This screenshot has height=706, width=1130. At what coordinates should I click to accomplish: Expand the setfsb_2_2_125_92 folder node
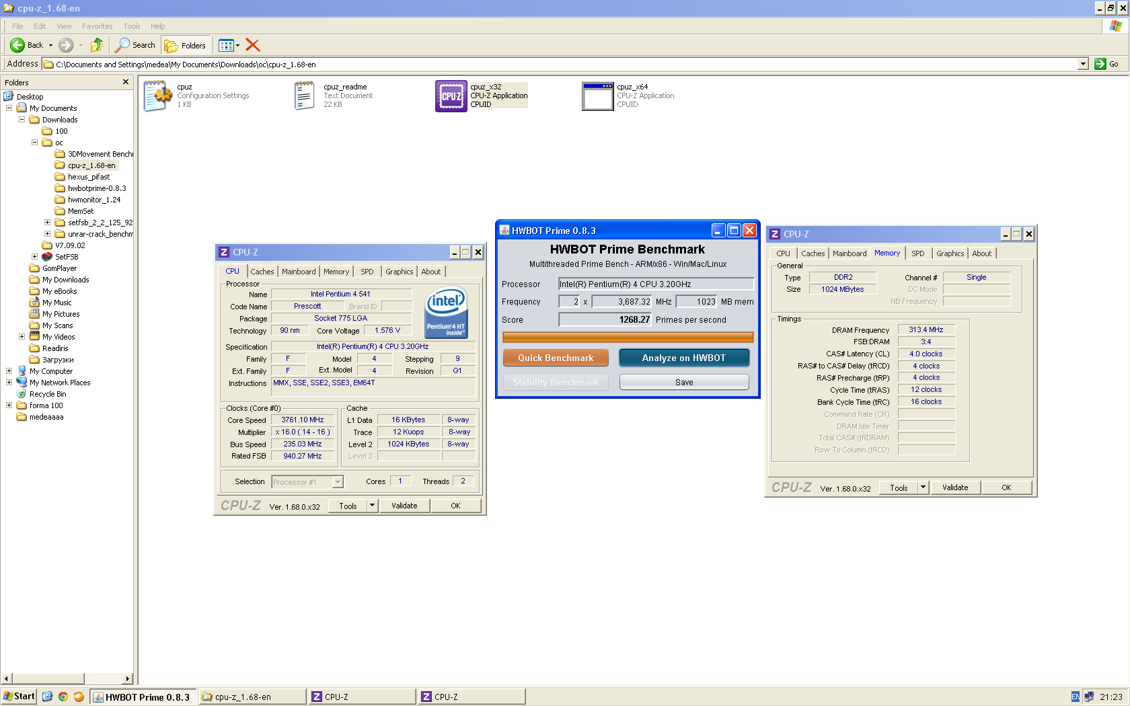(47, 223)
